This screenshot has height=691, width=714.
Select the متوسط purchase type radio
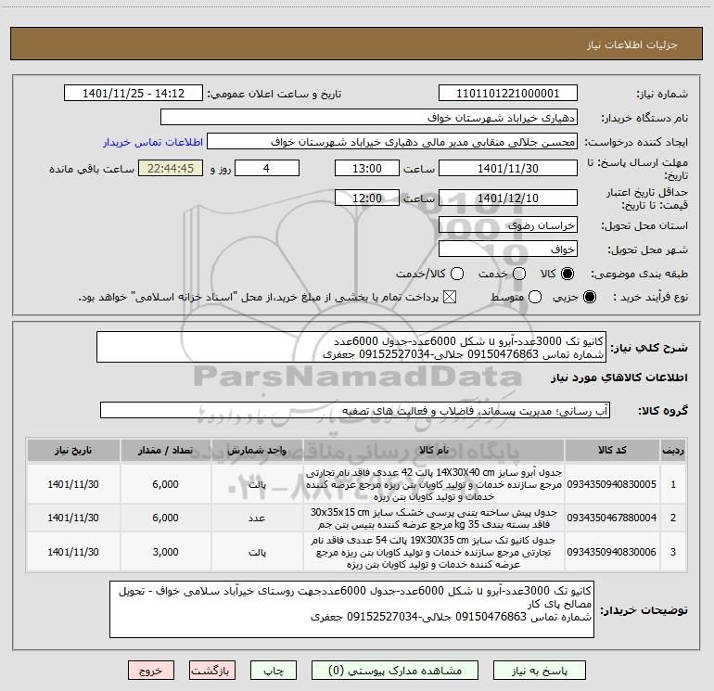click(x=535, y=297)
